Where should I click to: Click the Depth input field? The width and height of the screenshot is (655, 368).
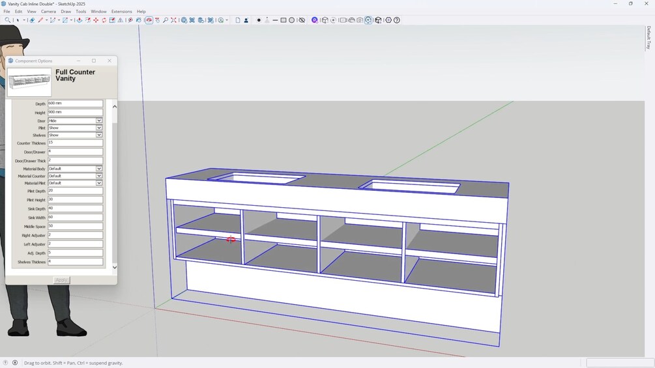pyautogui.click(x=75, y=103)
